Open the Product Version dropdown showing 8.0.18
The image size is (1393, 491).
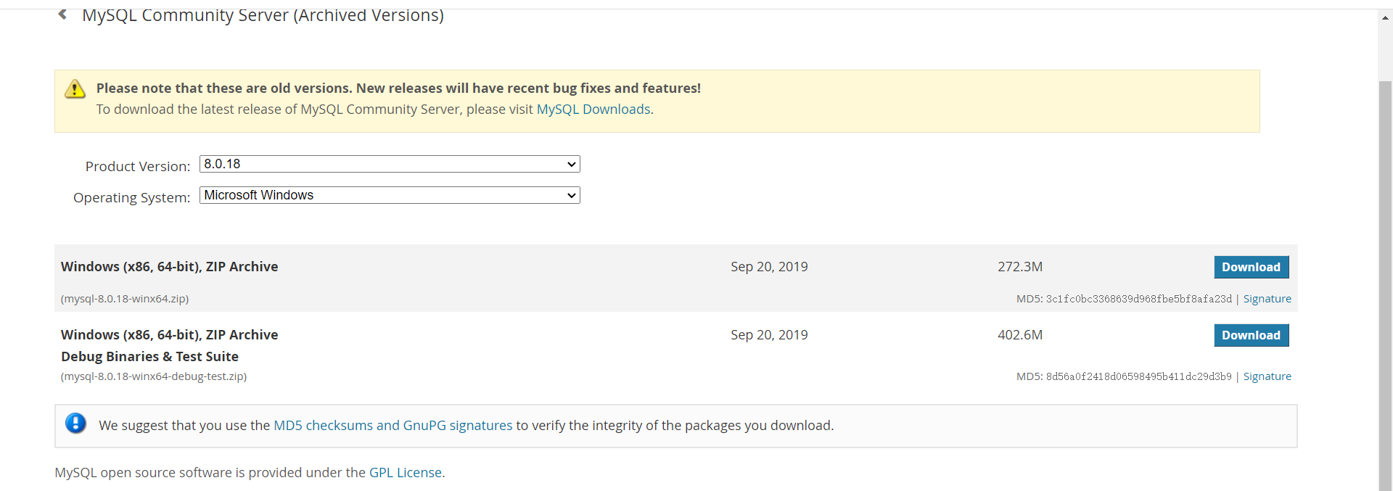point(390,164)
